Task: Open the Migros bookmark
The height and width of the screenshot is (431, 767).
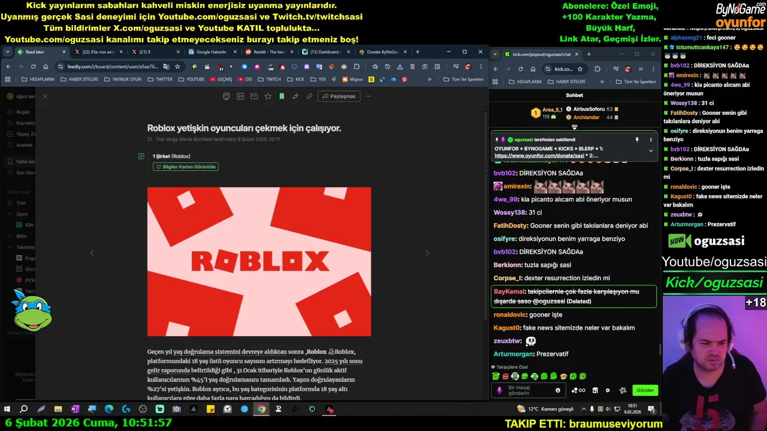Action: pos(352,79)
